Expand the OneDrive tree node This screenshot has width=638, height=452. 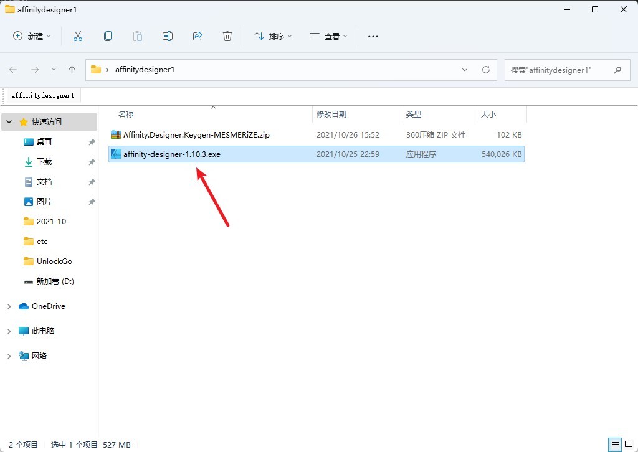(9, 306)
